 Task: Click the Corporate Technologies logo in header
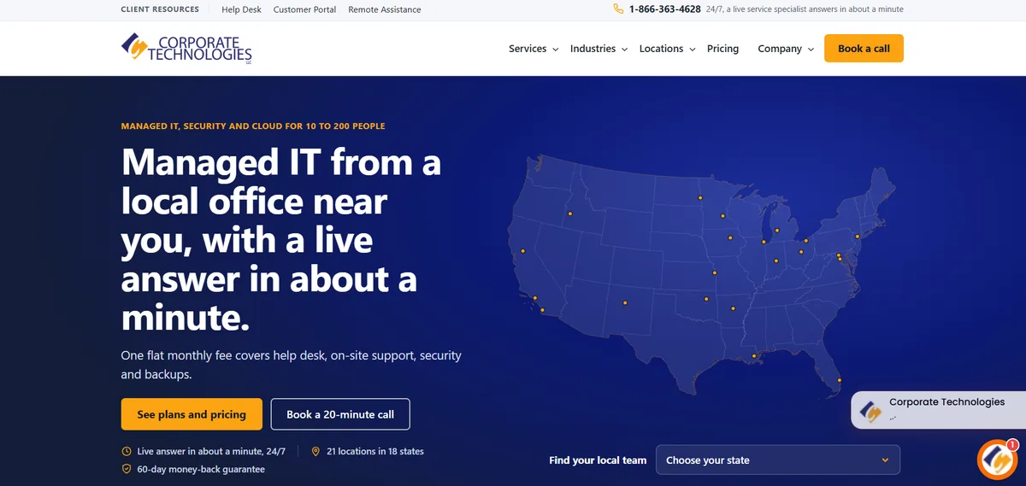186,49
